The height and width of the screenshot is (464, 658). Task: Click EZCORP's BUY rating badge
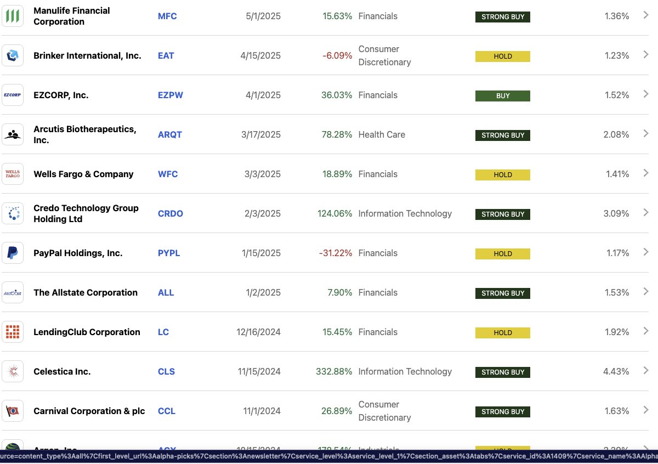click(503, 96)
